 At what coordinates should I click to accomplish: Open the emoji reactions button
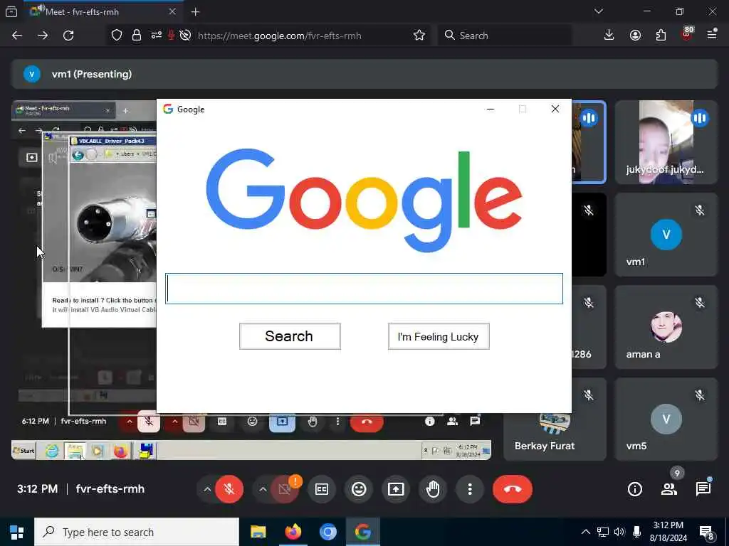(x=359, y=489)
